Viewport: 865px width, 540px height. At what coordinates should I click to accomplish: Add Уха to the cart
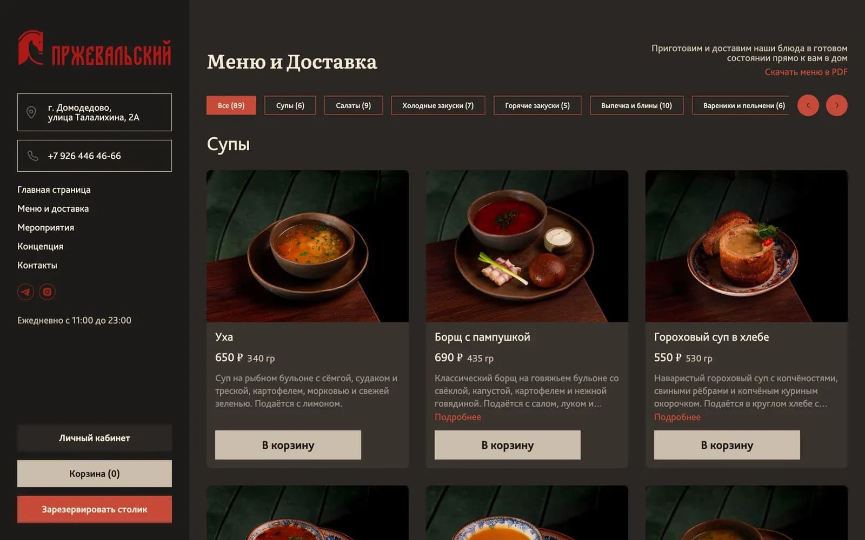click(x=288, y=445)
